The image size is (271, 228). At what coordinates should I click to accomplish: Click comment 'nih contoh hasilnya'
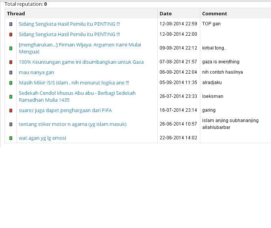(x=223, y=72)
